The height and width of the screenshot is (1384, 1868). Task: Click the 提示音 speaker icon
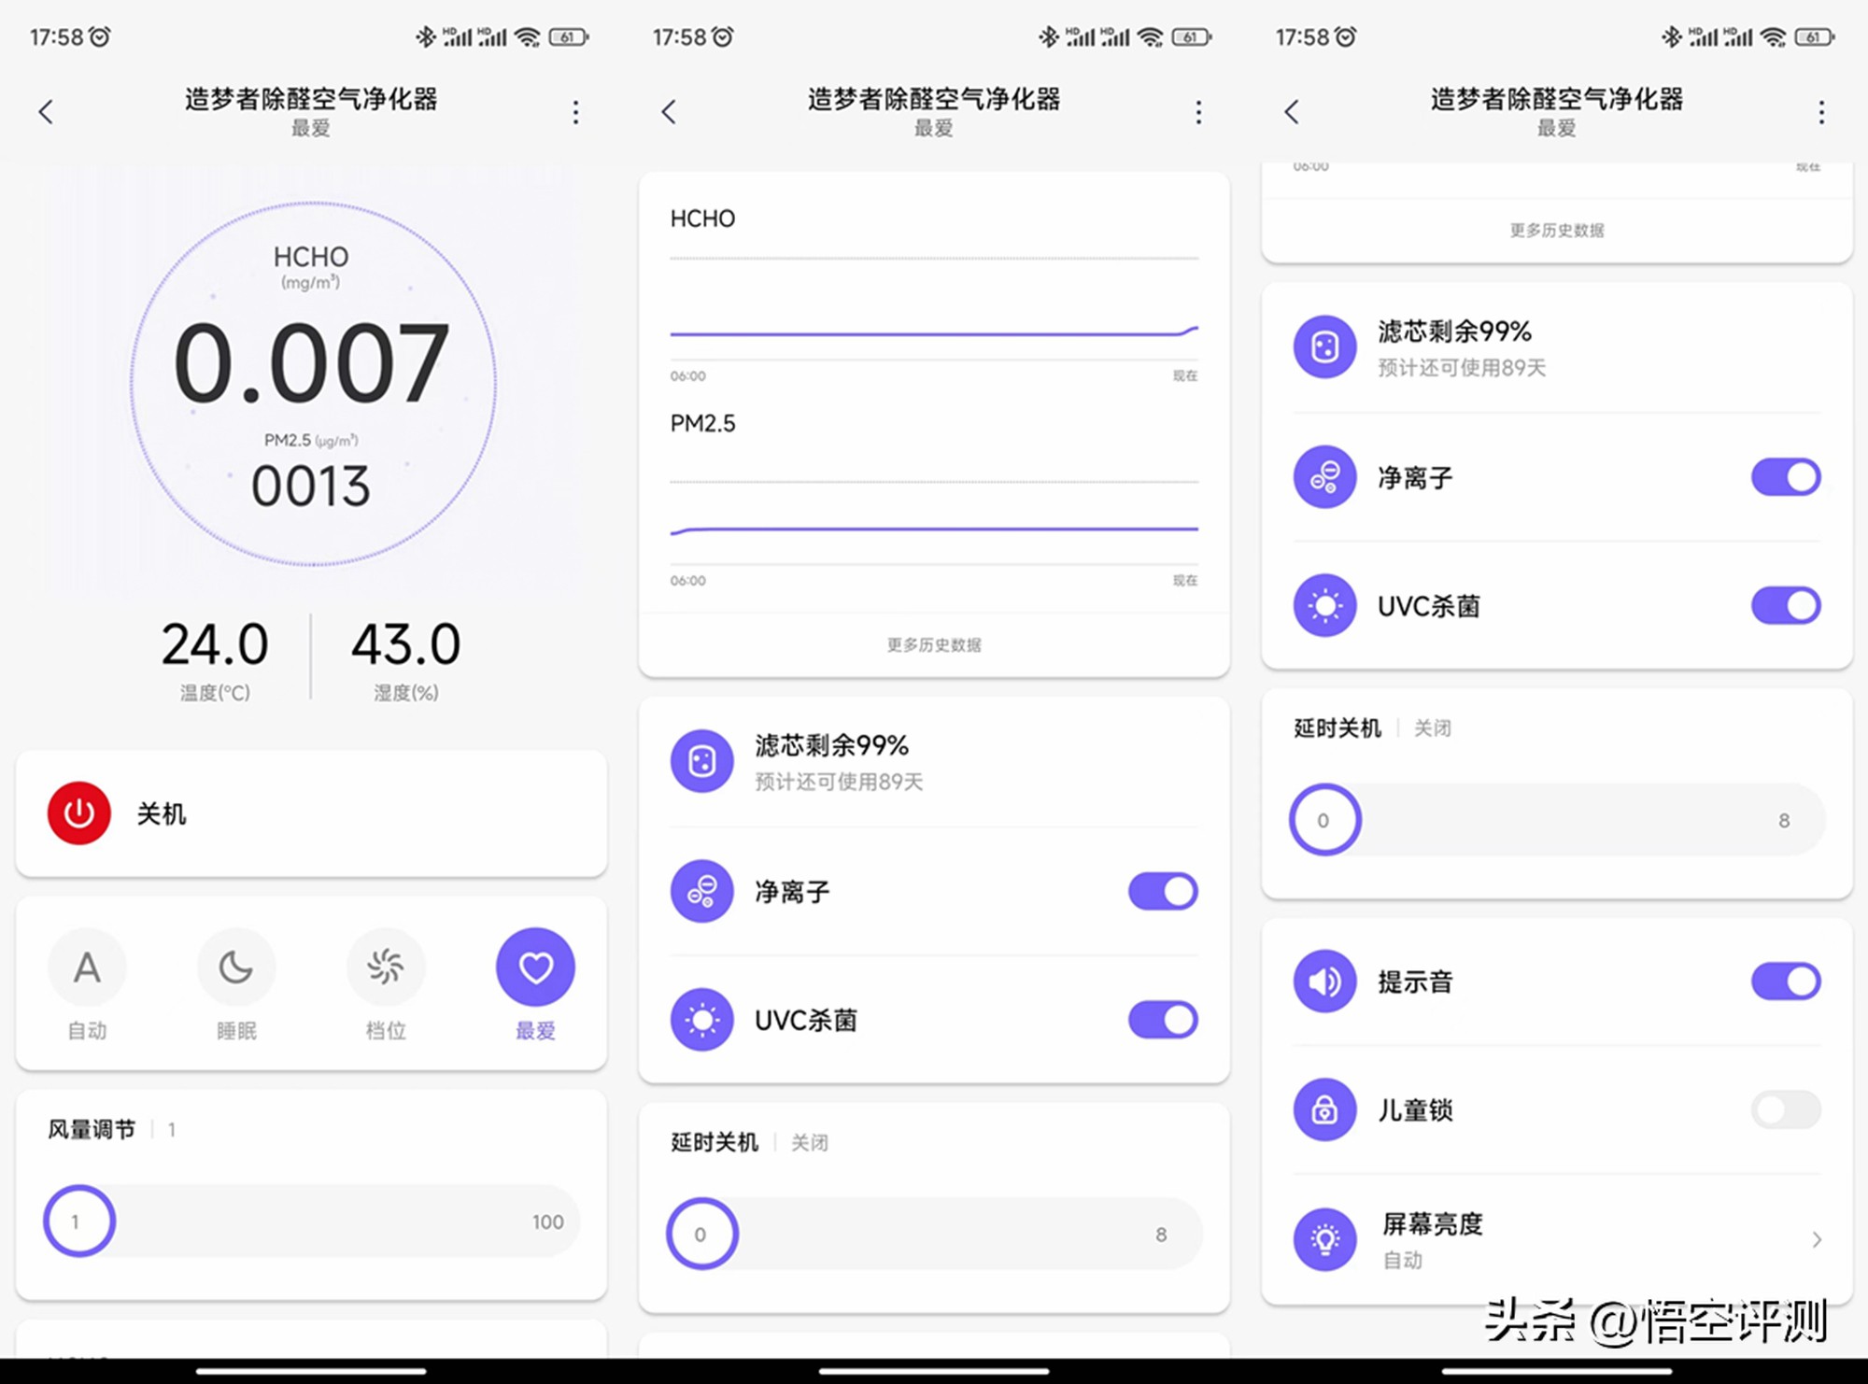point(1325,981)
